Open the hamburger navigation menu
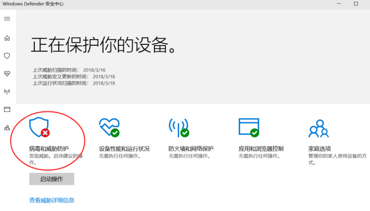 pos(7,19)
